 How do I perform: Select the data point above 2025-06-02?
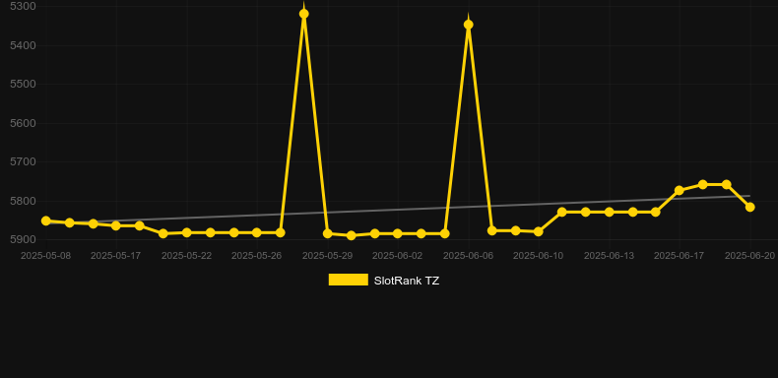coord(398,233)
